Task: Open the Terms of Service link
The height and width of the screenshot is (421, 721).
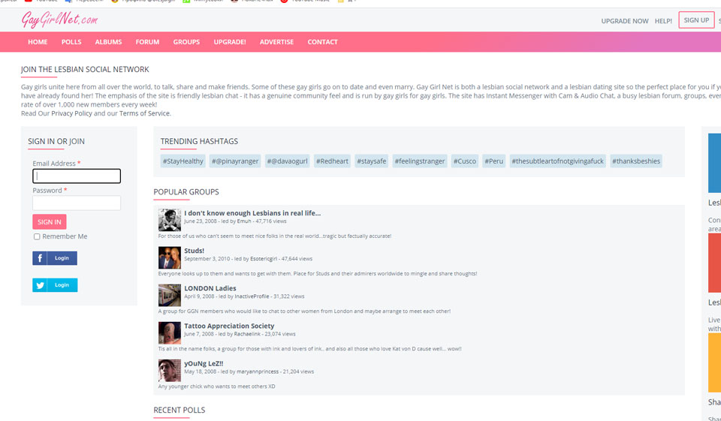Action: click(144, 113)
